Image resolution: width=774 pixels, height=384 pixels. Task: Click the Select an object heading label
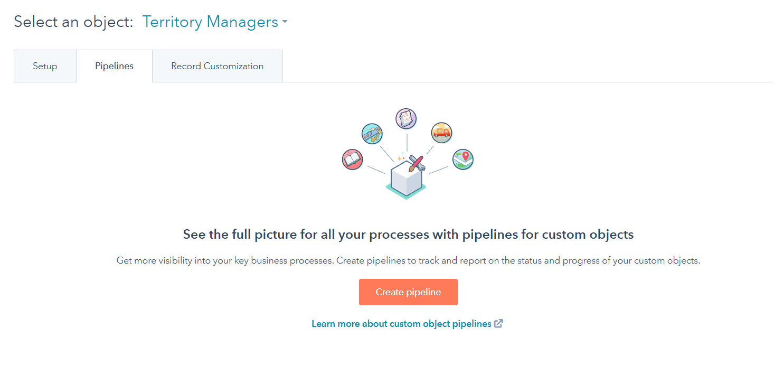(x=73, y=22)
